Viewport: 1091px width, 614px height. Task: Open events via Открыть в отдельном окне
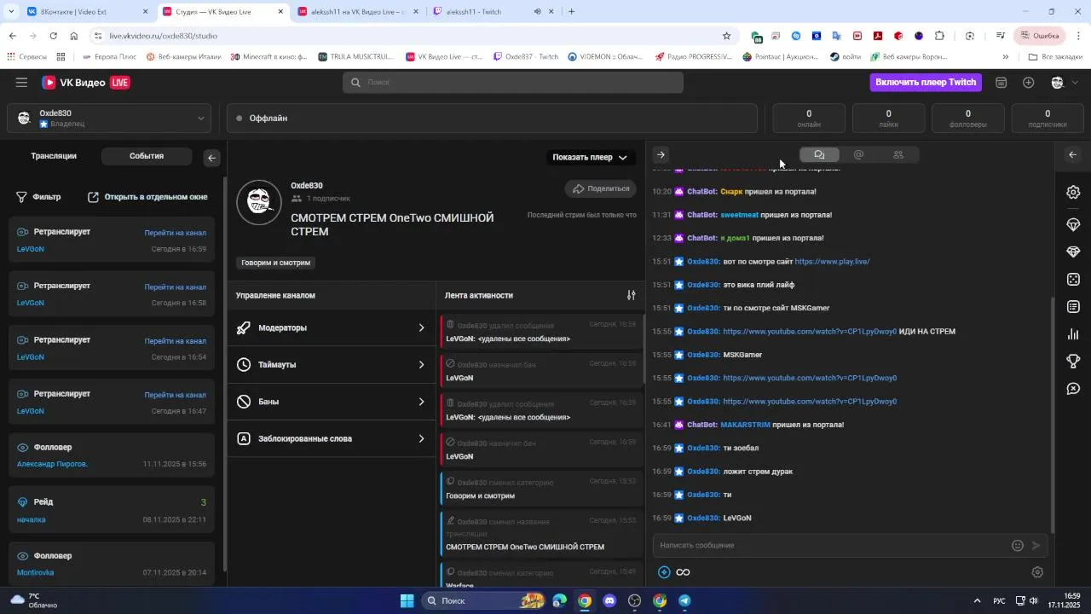[x=147, y=197]
